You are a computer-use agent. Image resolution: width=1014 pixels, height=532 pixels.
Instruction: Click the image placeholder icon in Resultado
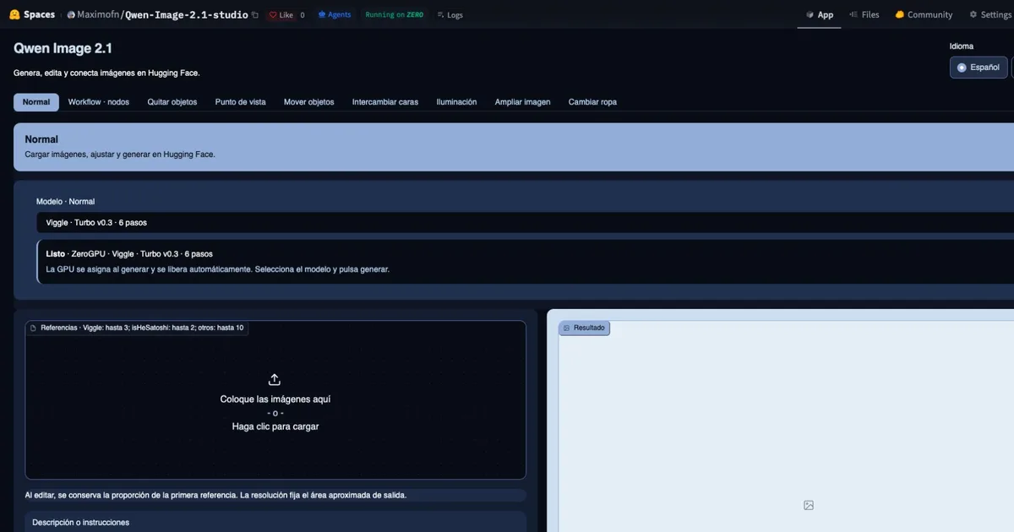pyautogui.click(x=809, y=505)
